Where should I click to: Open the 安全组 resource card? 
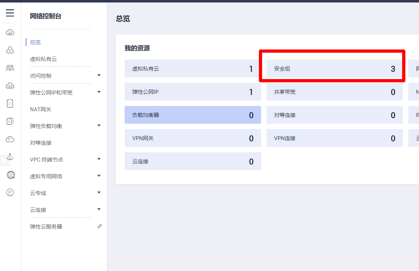335,68
